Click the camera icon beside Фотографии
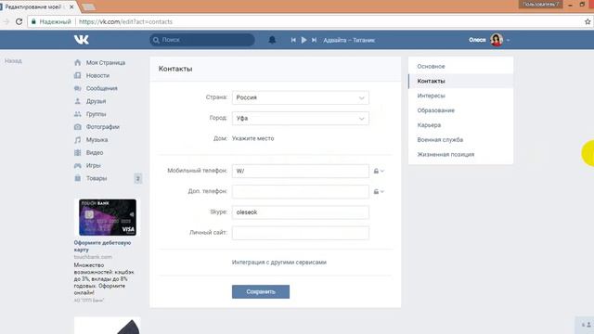 [x=78, y=127]
